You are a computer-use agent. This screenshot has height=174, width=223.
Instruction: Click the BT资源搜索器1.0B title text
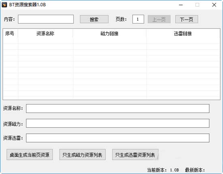28,5
